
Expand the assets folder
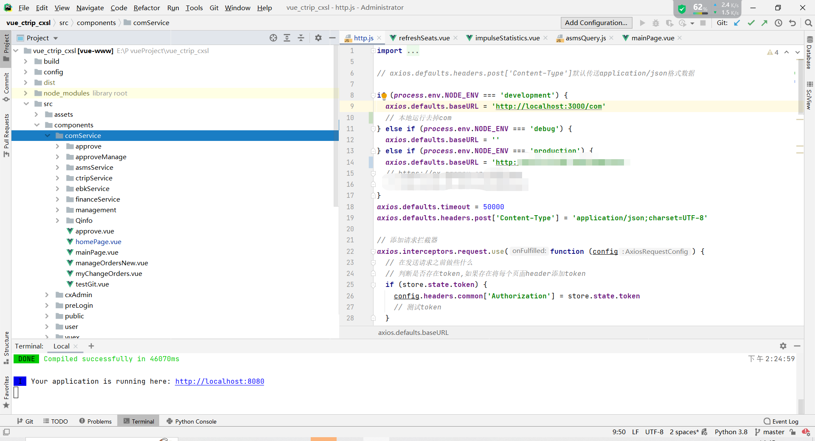click(36, 115)
